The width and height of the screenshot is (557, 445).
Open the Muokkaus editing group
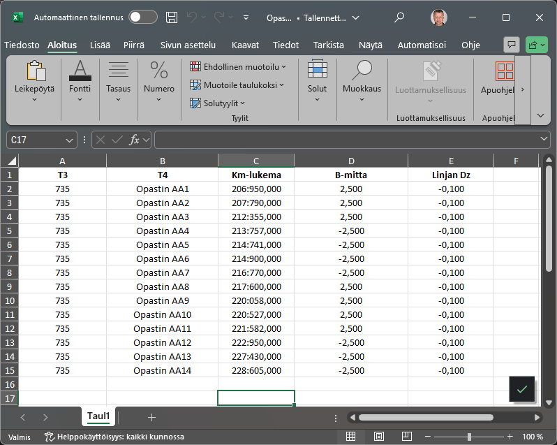pyautogui.click(x=362, y=81)
